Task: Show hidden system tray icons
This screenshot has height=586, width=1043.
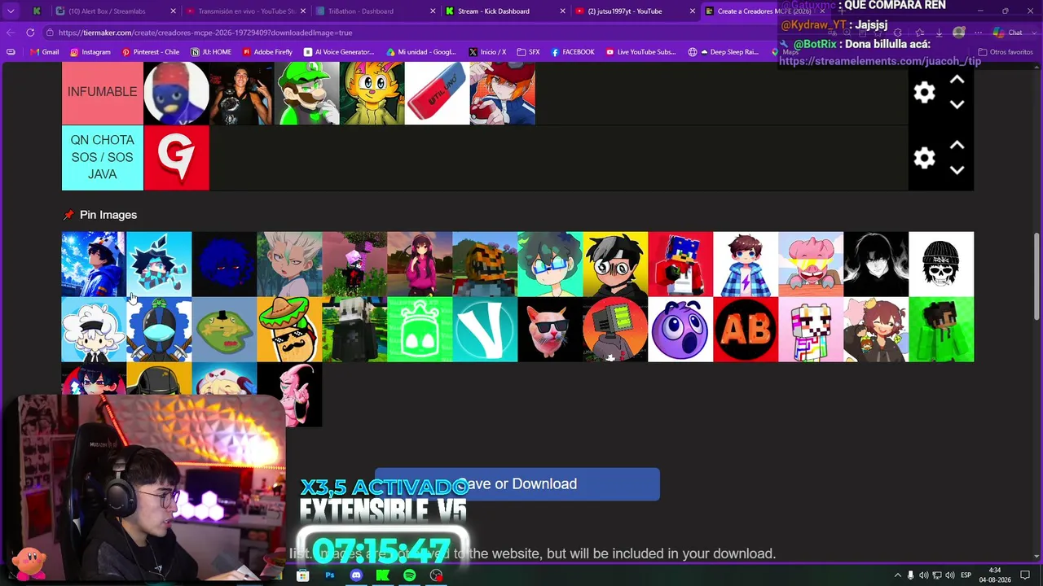Action: pyautogui.click(x=898, y=575)
